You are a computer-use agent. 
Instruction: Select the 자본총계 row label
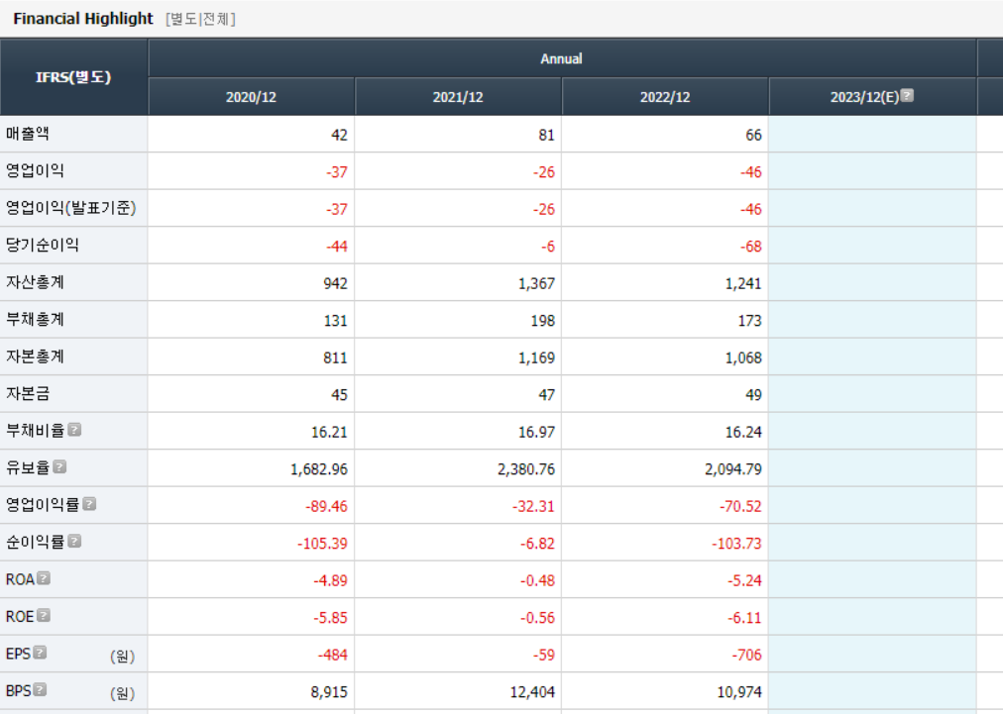(35, 357)
